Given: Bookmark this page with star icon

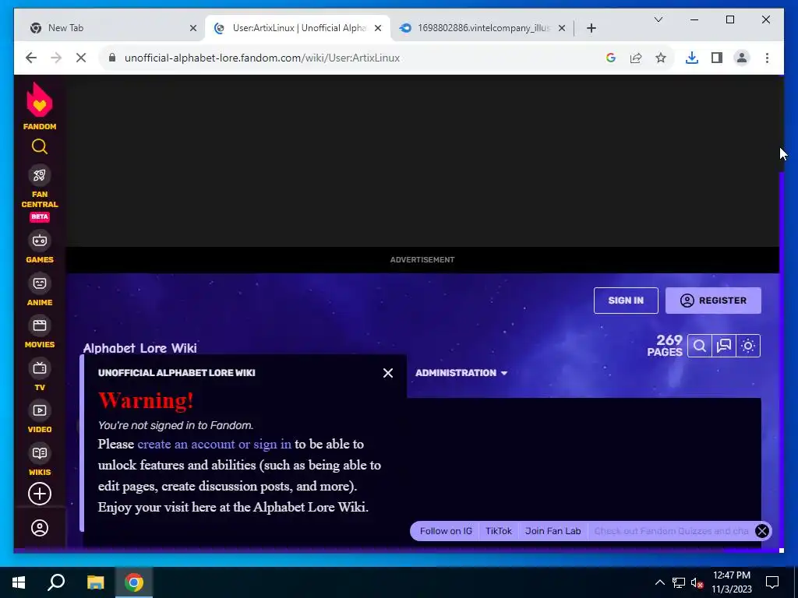Looking at the screenshot, I should point(661,58).
